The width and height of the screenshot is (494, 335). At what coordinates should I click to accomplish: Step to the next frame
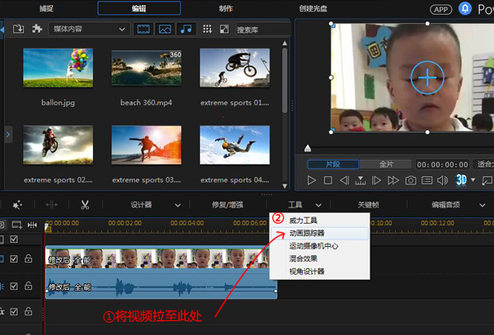tap(376, 180)
